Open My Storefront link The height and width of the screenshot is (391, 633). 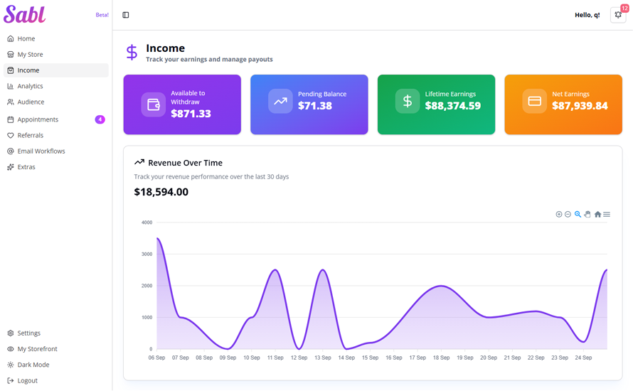click(37, 349)
